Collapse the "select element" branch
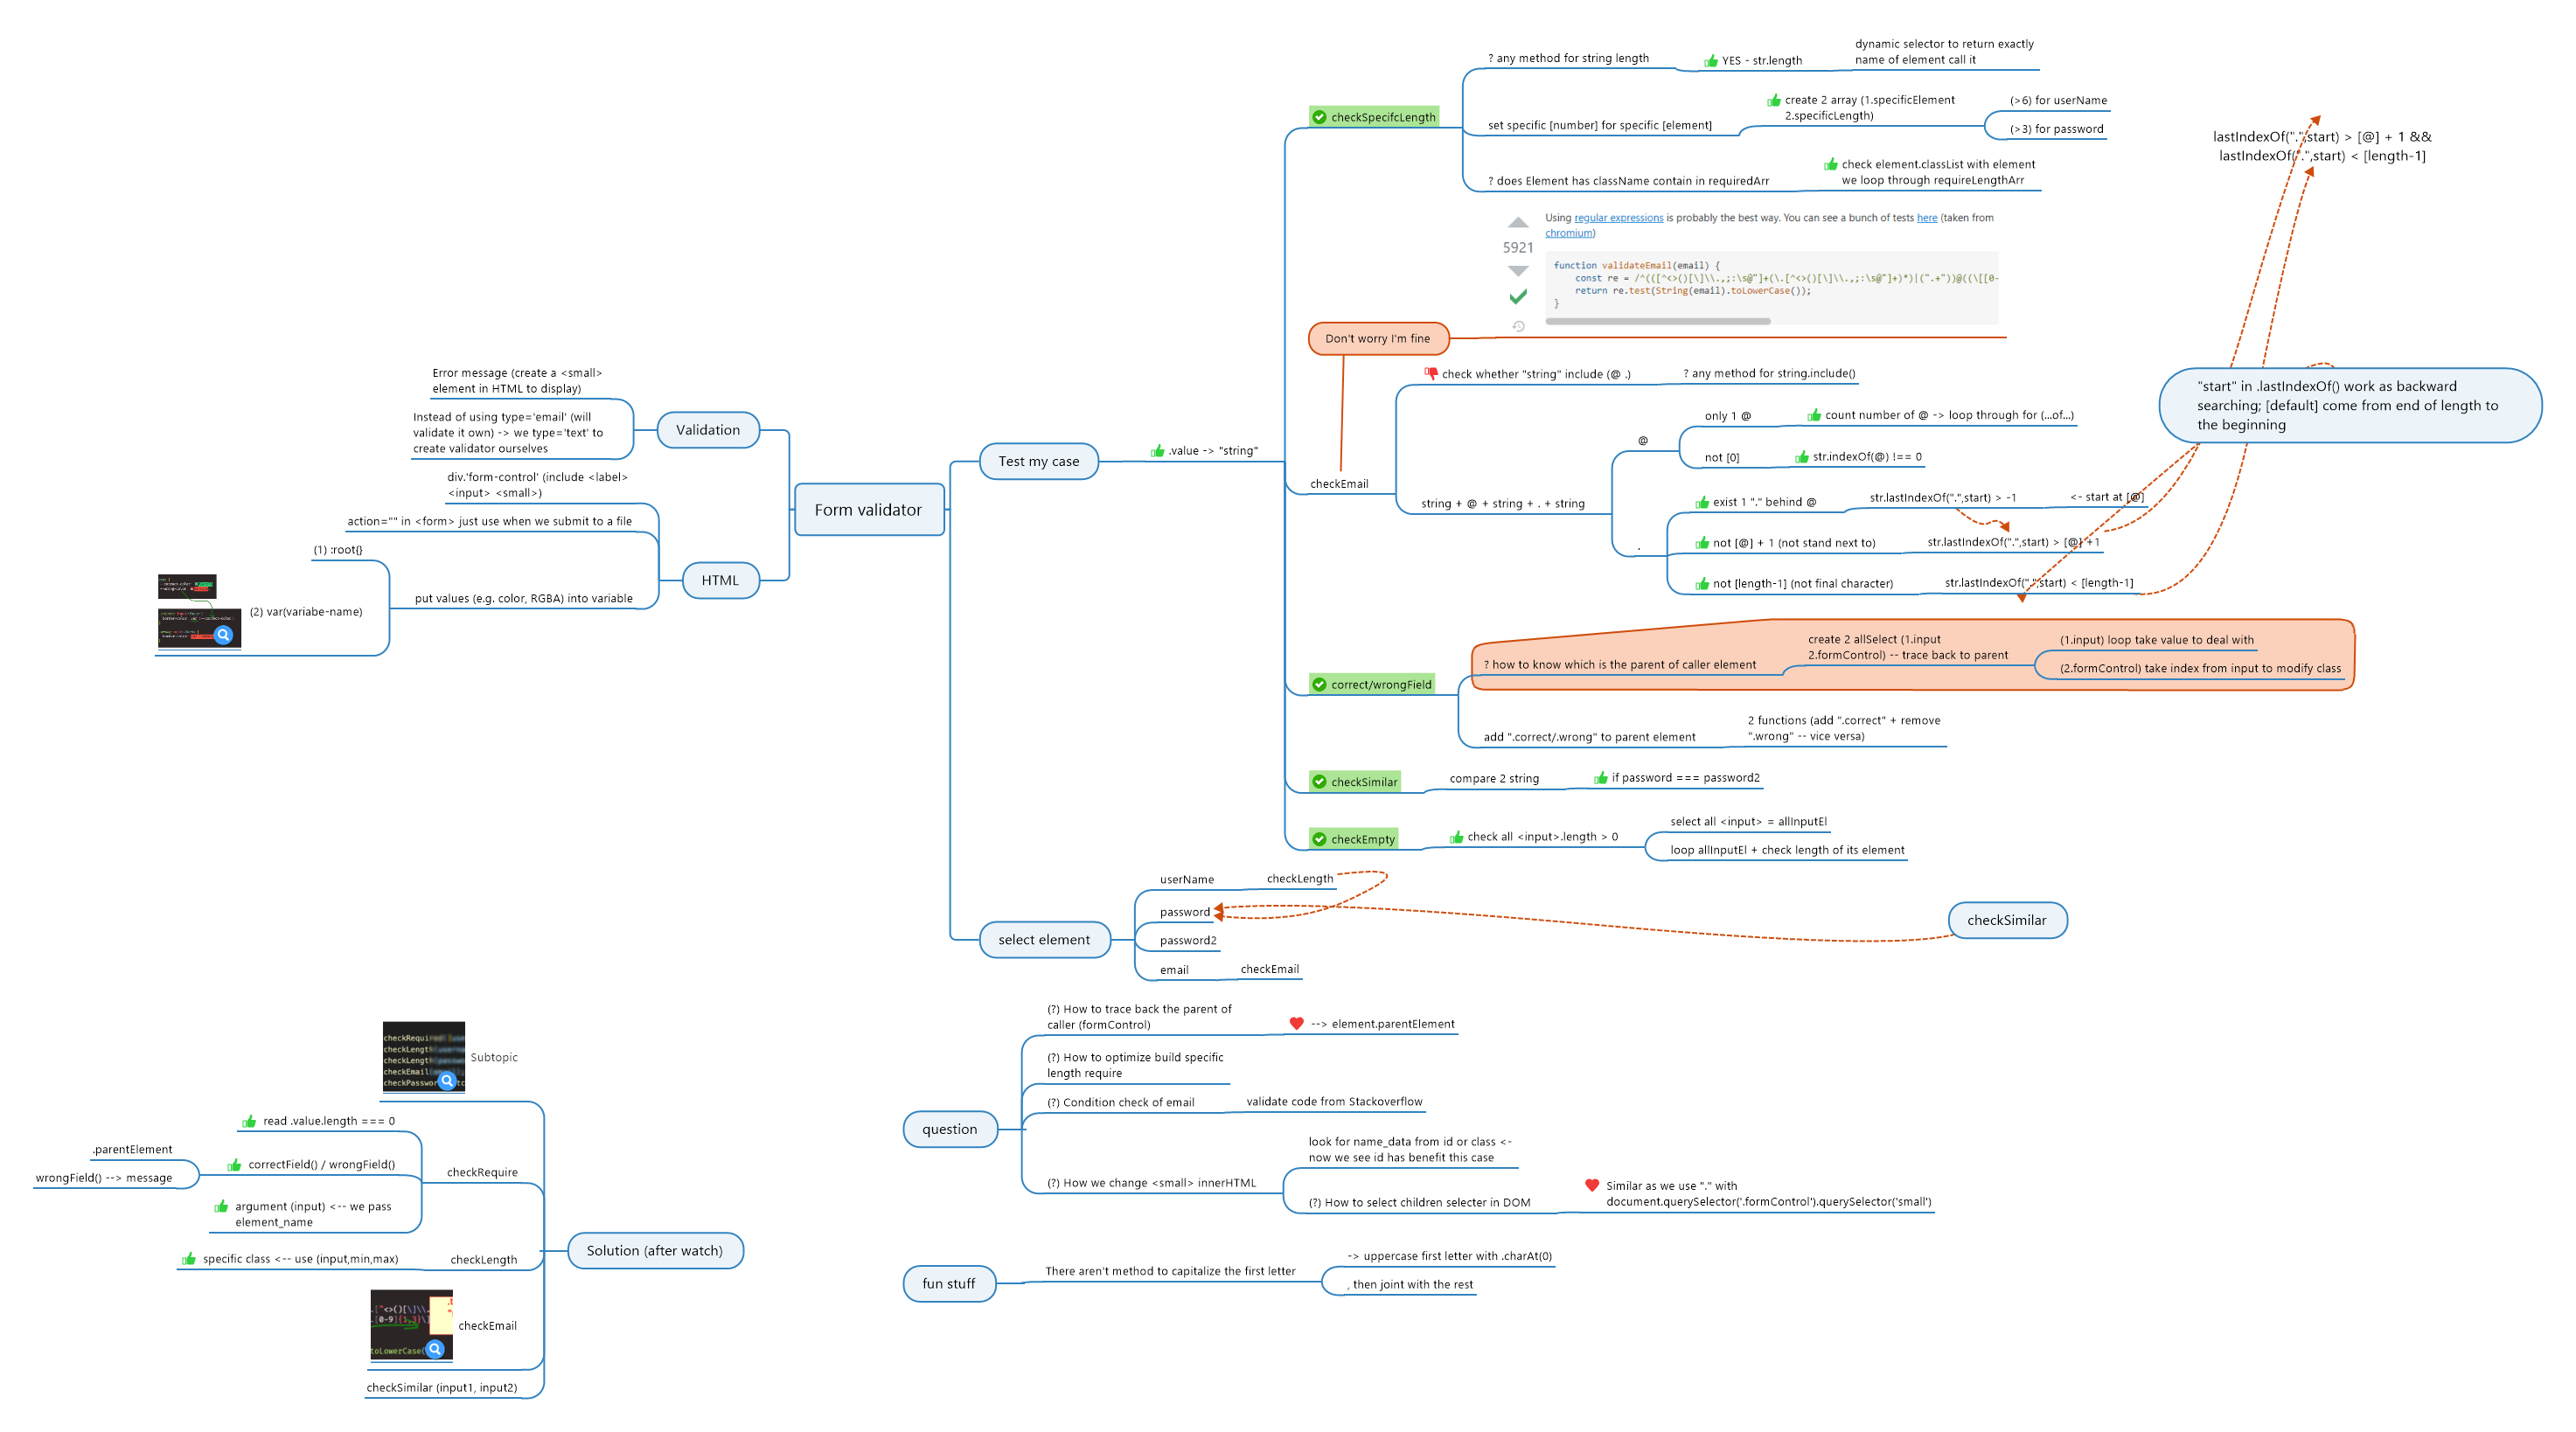 pos(1045,939)
